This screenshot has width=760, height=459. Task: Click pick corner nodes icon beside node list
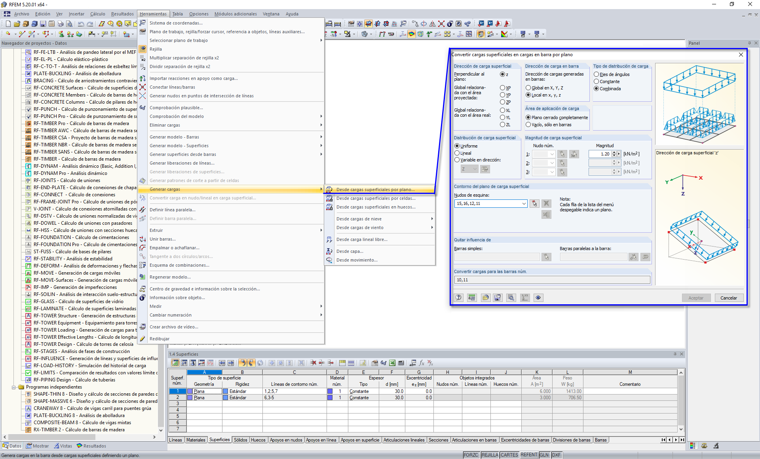[x=534, y=203]
